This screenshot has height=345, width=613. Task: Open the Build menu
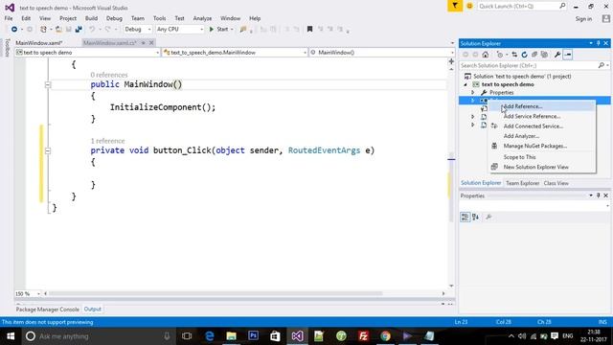91,18
